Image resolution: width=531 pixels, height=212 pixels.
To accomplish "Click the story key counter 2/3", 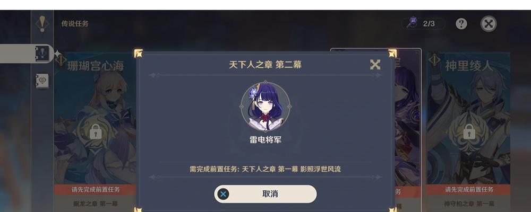I will 423,23.
